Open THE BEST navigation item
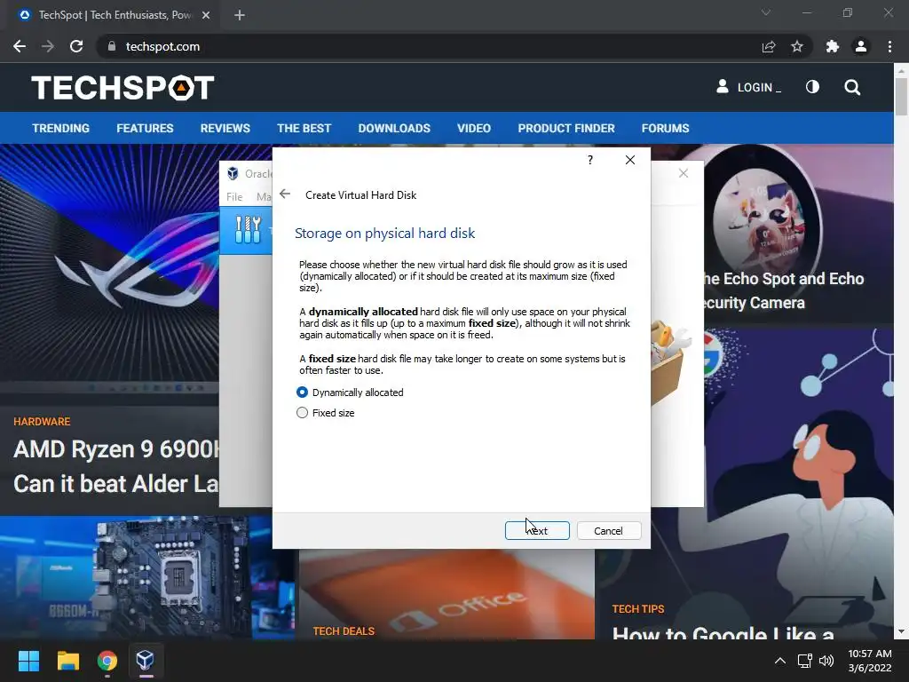This screenshot has width=909, height=682. click(x=304, y=128)
